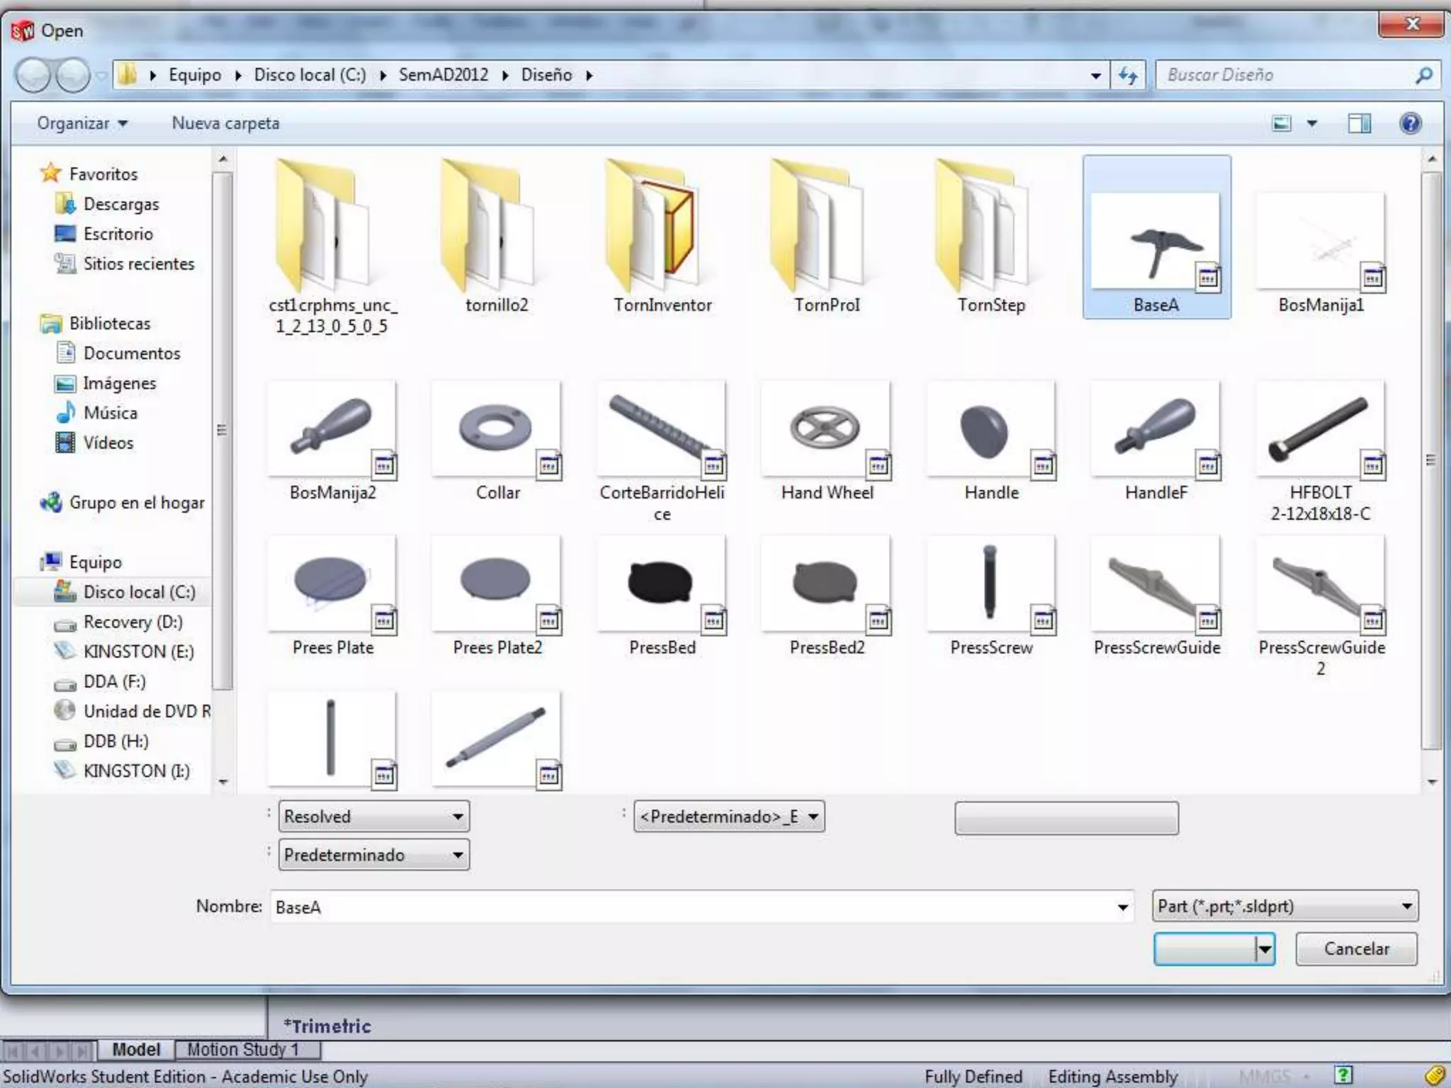Image resolution: width=1451 pixels, height=1088 pixels.
Task: Toggle the preview pane icon
Action: pos(1358,123)
